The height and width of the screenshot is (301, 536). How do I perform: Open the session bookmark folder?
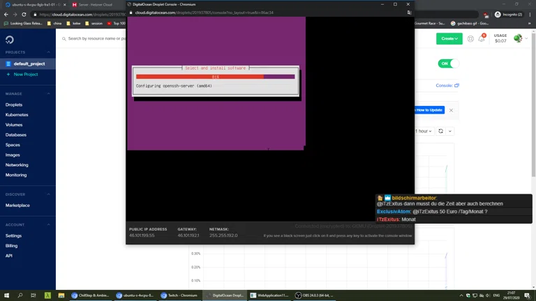94,23
